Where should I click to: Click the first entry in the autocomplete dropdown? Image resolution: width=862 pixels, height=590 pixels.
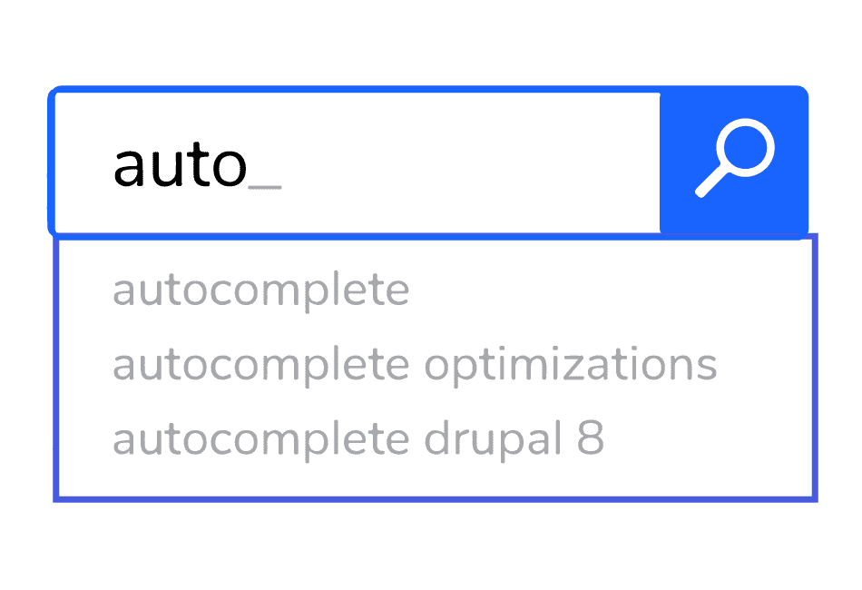[x=261, y=290]
